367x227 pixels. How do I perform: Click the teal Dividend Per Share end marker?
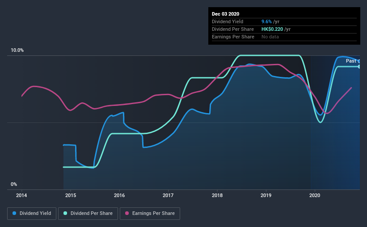coord(359,67)
